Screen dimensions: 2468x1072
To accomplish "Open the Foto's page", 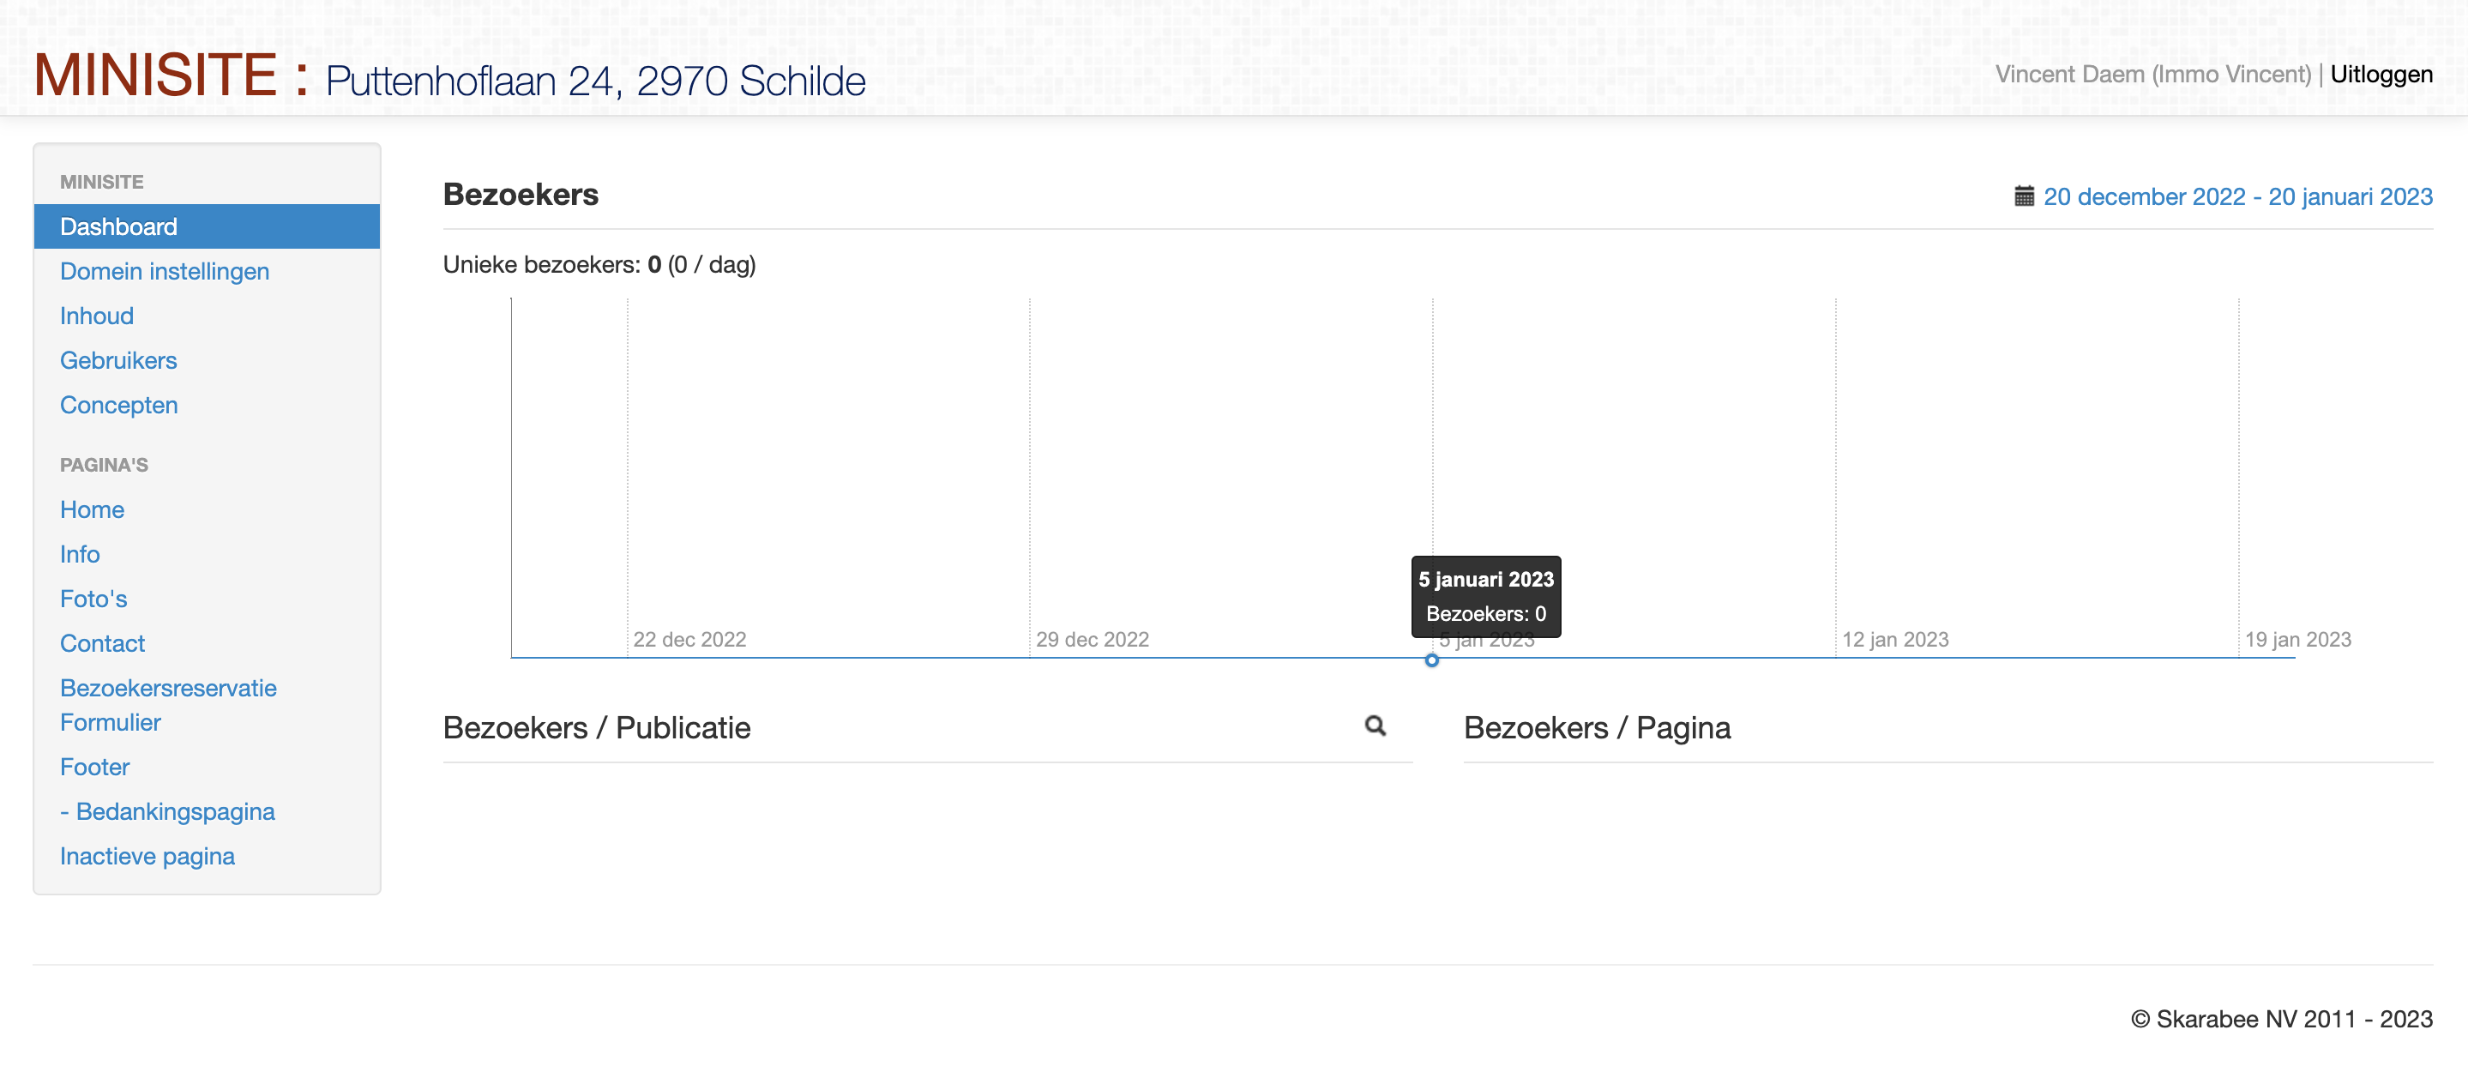I will tap(93, 599).
